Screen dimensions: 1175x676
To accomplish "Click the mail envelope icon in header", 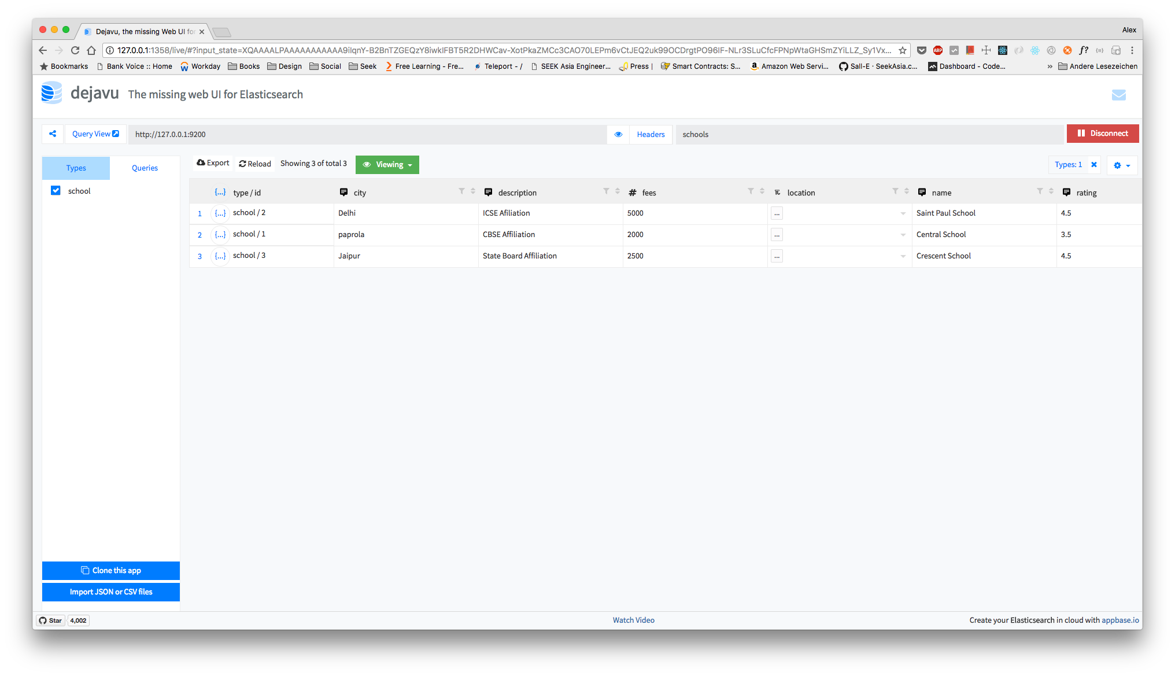I will pyautogui.click(x=1118, y=95).
